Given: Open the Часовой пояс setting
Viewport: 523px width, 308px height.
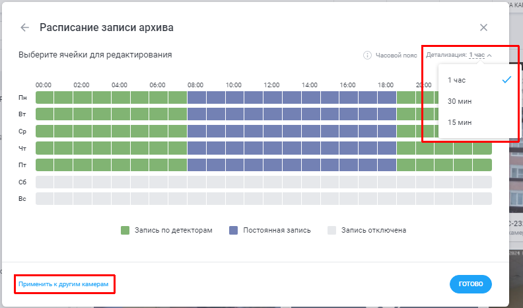Looking at the screenshot, I should coord(396,55).
